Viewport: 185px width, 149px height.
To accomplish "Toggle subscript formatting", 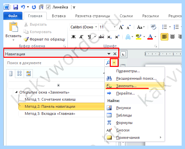I will coord(109,37).
